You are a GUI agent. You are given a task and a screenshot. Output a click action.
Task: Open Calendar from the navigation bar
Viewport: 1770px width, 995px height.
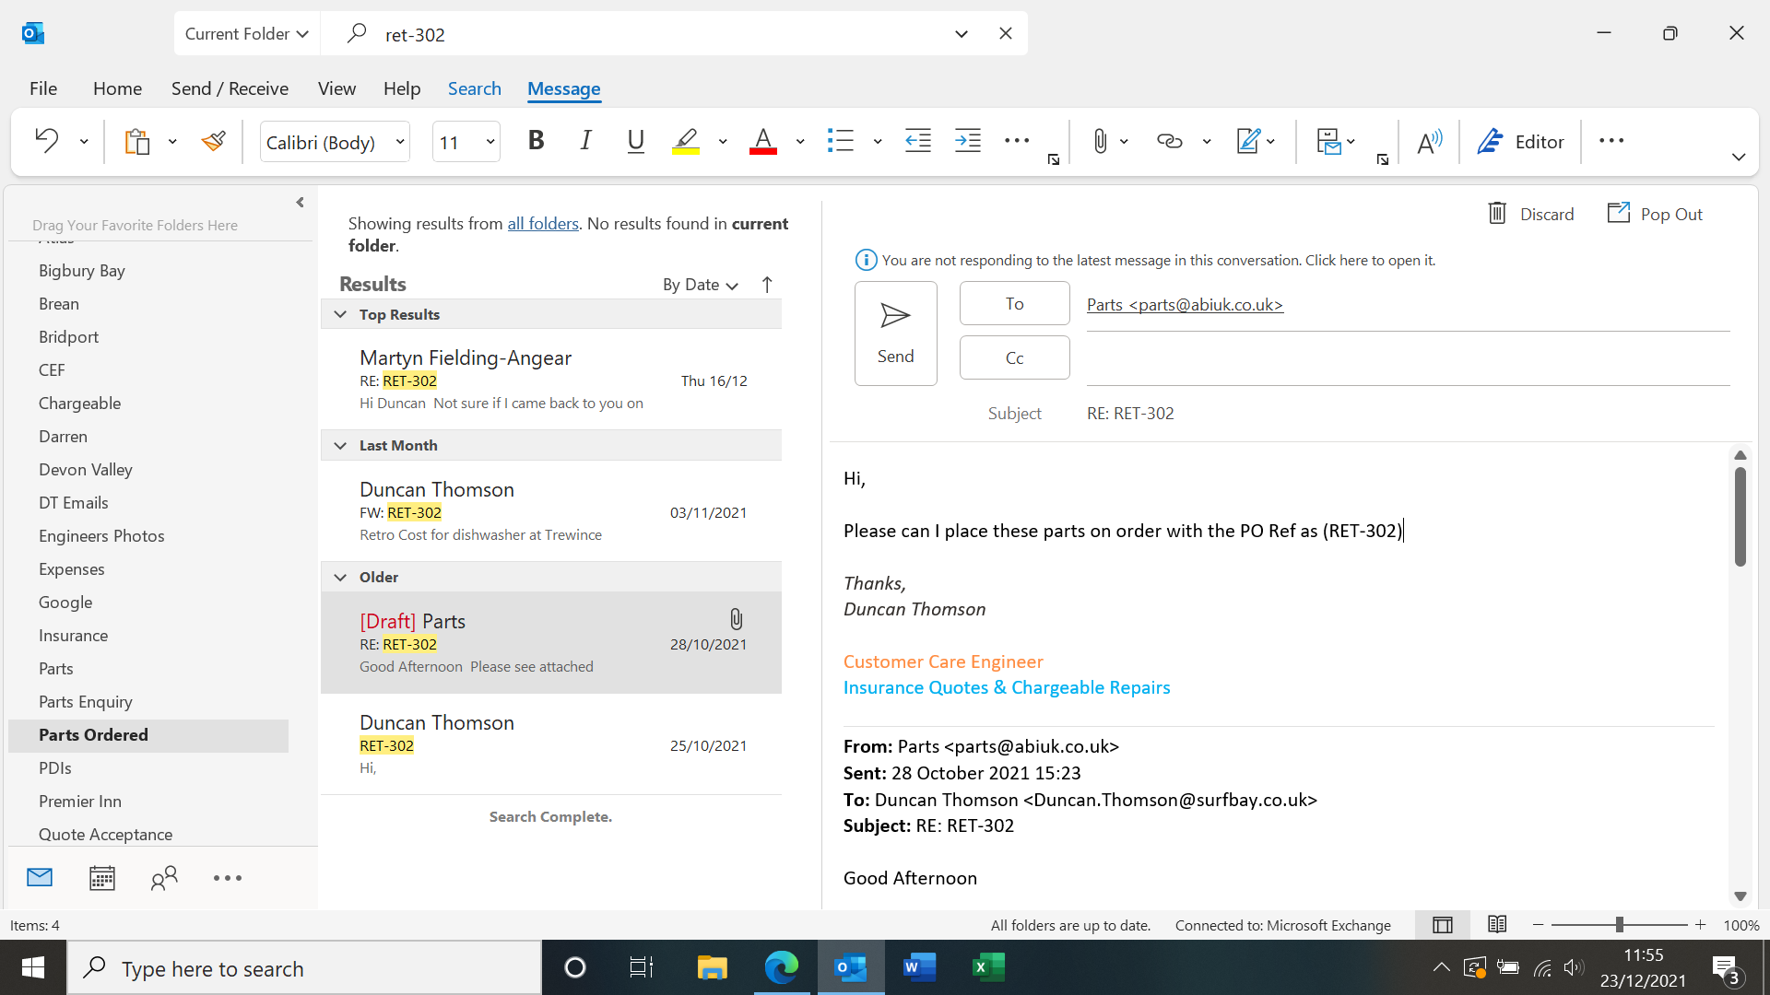point(101,878)
